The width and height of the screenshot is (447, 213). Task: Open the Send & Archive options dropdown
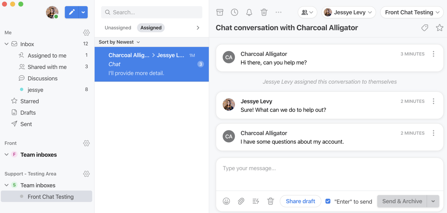pos(433,201)
